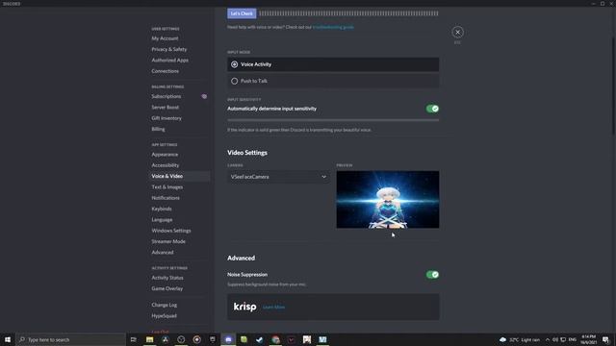Open VSeeFace app in taskbar
Image resolution: width=616 pixels, height=346 pixels.
(322, 339)
